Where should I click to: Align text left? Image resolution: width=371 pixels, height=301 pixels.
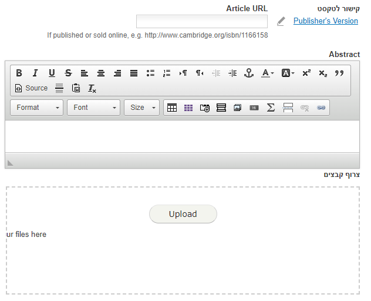click(x=85, y=73)
